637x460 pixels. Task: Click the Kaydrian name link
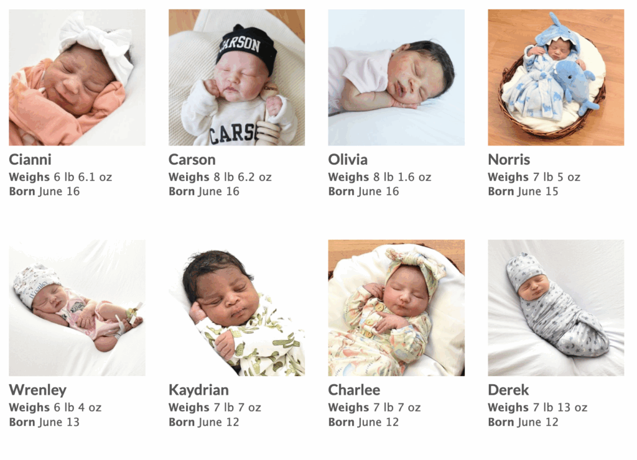(x=198, y=390)
